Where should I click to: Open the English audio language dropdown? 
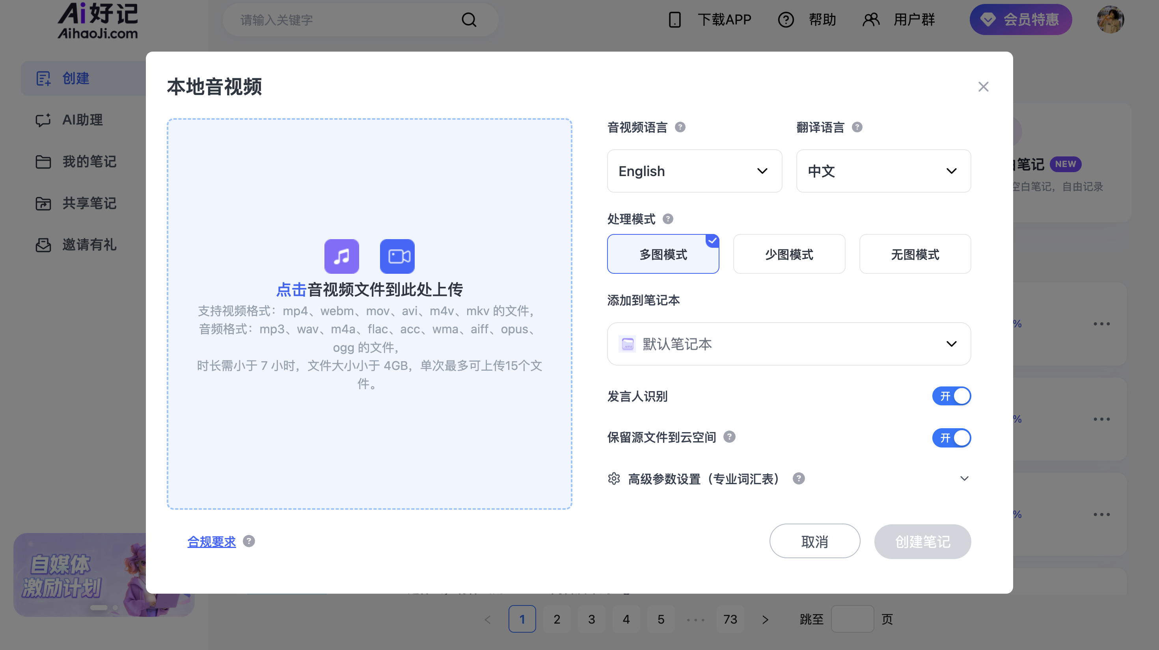tap(694, 171)
